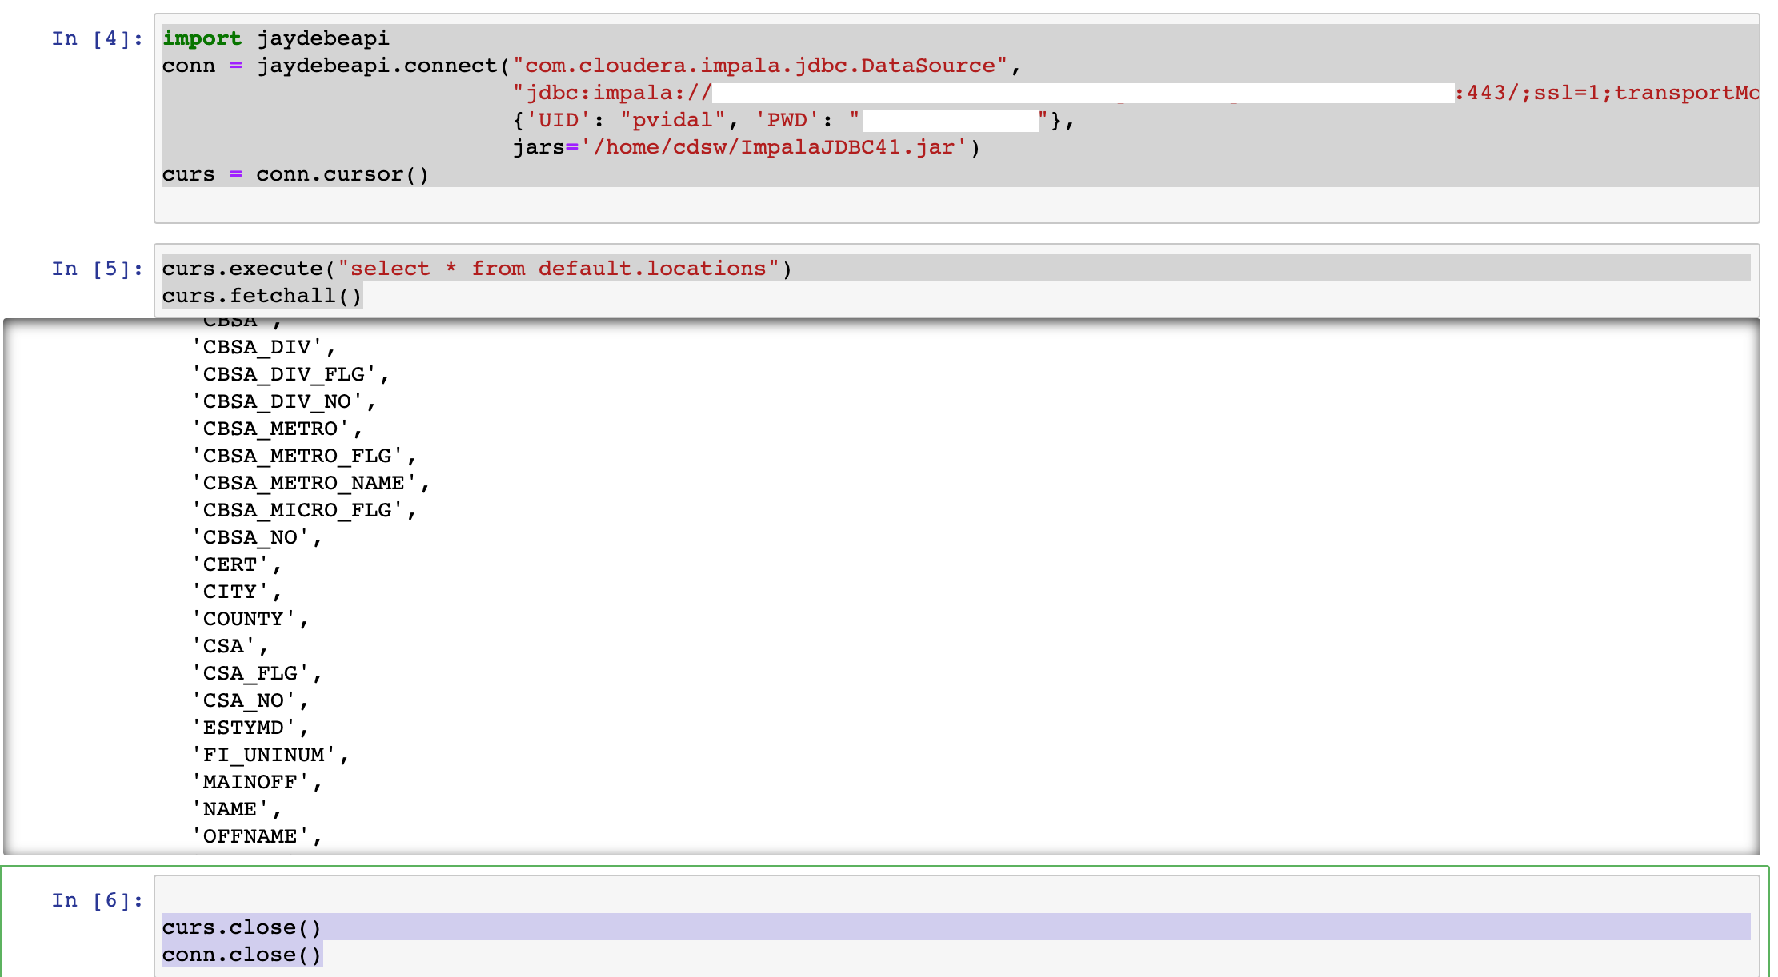The width and height of the screenshot is (1778, 977).
Task: Click the In [5] cell prompt
Action: click(97, 269)
